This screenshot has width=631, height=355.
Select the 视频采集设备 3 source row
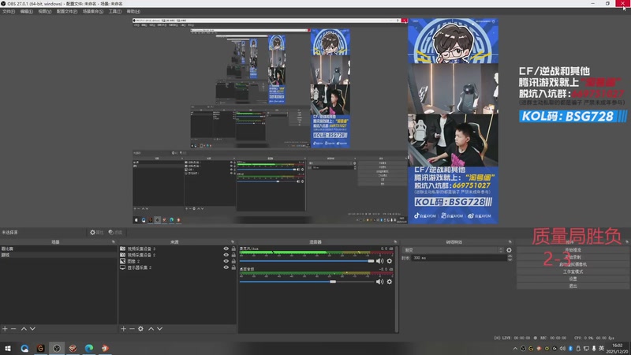tap(177, 248)
